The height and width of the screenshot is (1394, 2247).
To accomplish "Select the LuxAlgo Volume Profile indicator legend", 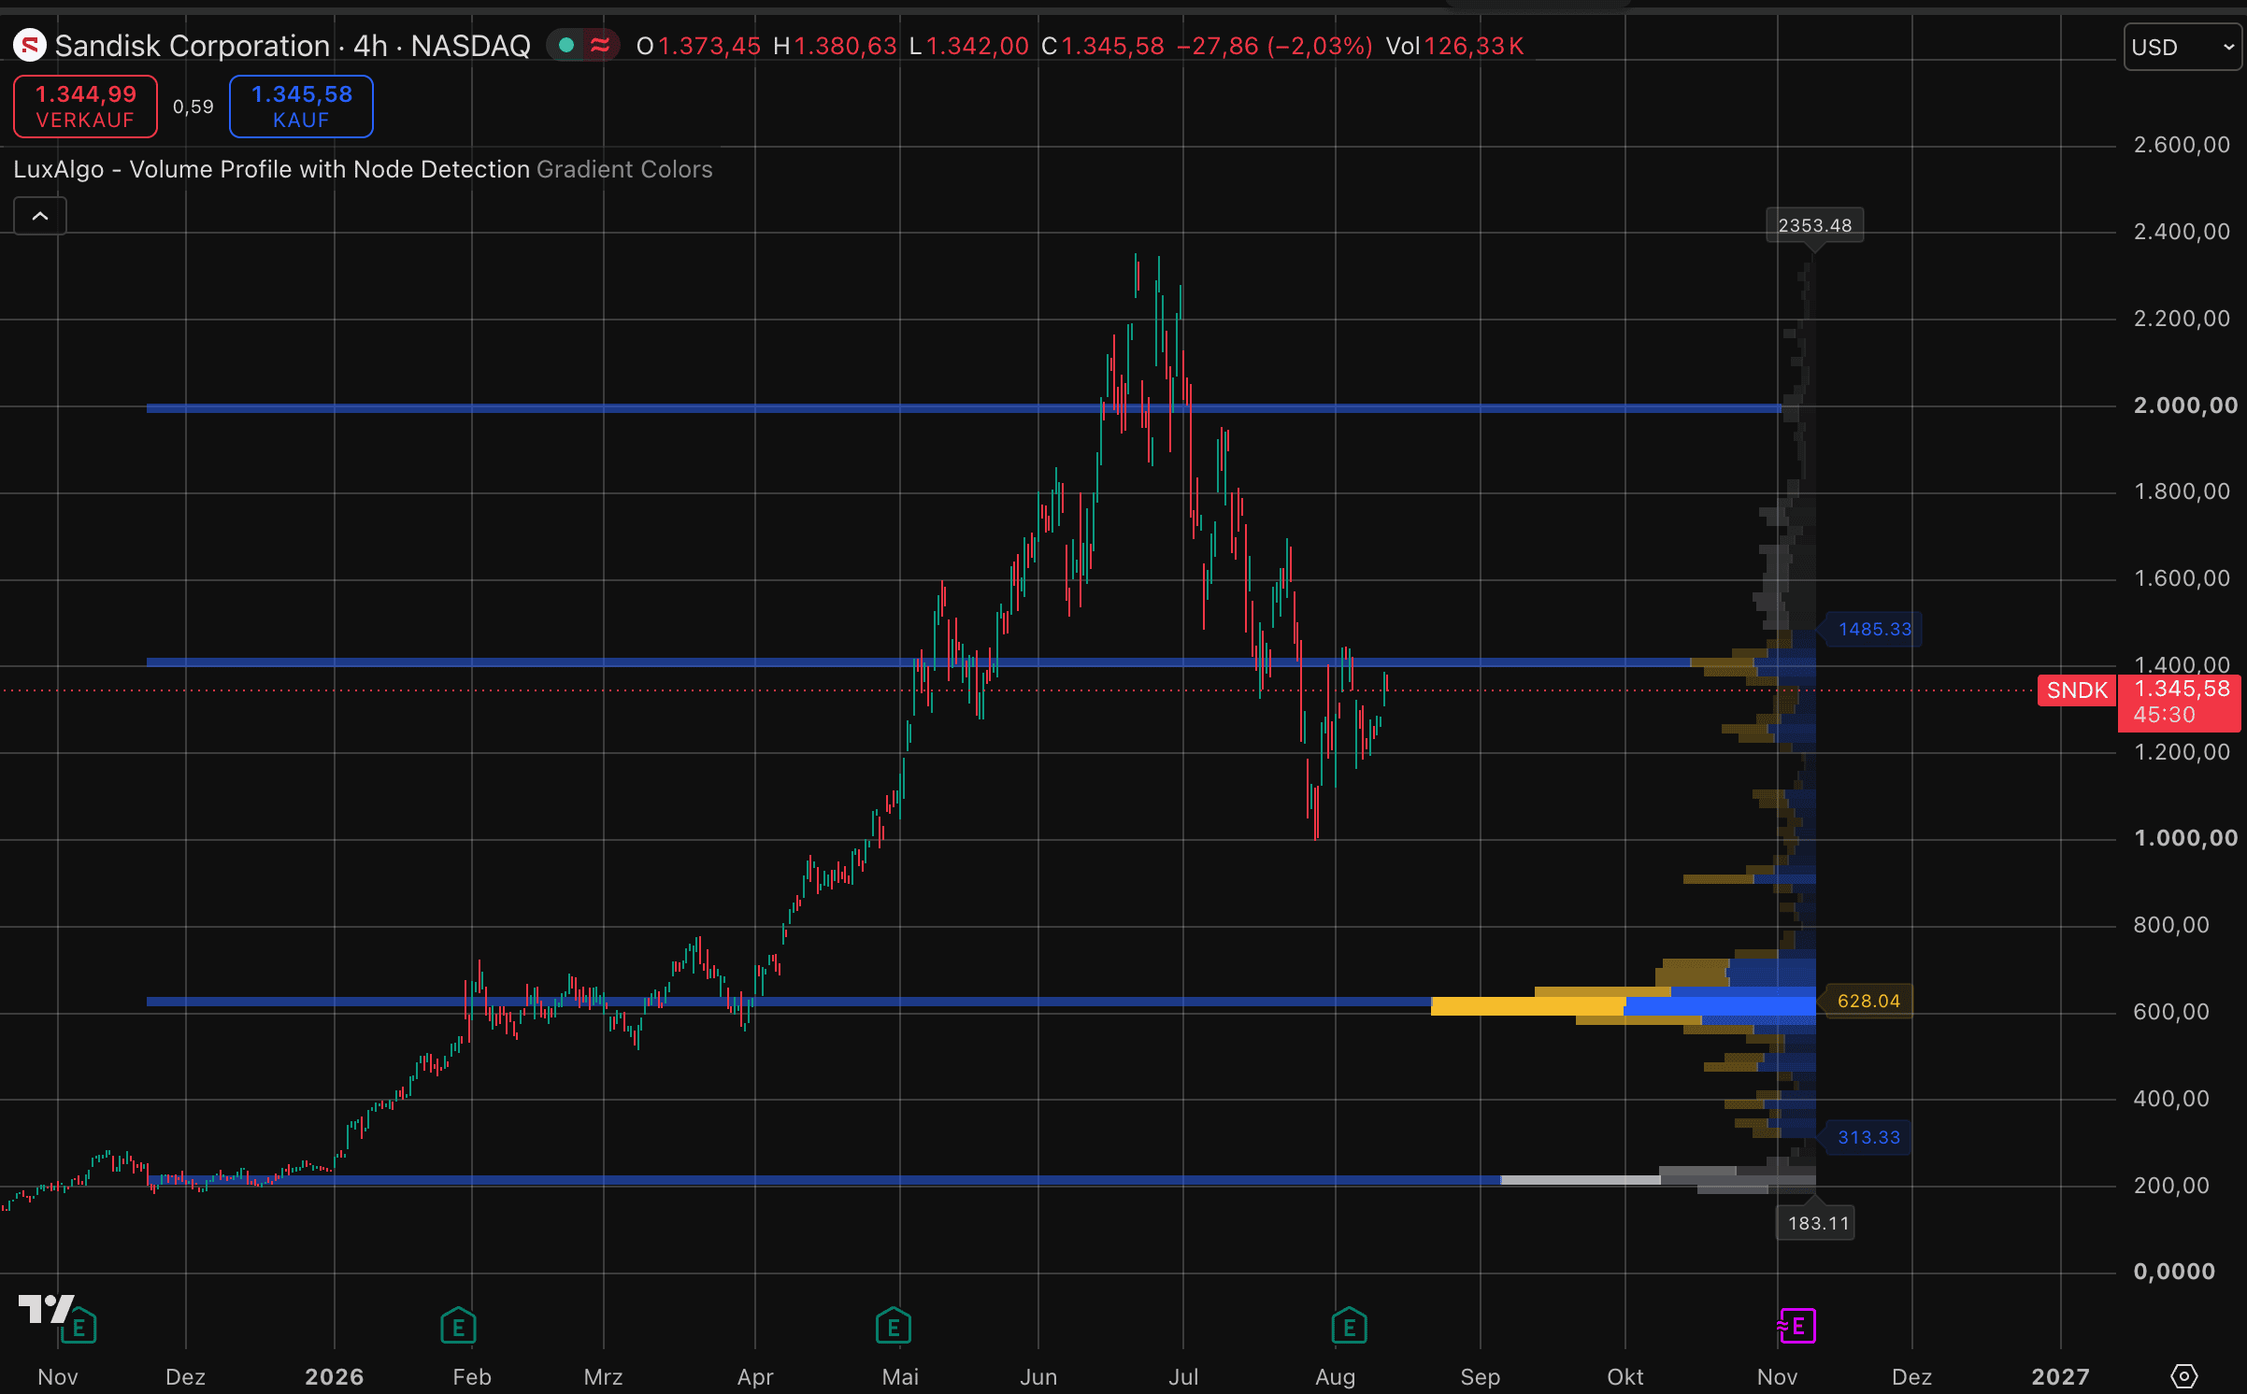I will click(363, 169).
